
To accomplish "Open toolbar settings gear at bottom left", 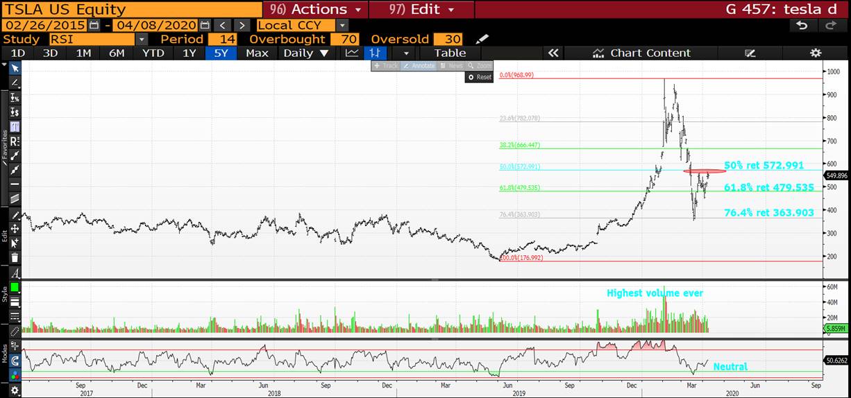I will click(15, 392).
